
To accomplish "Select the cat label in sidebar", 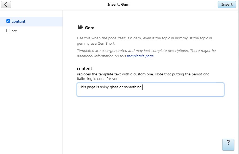I will 14,31.
